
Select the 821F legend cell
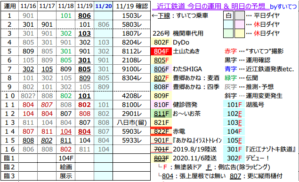point(162,122)
